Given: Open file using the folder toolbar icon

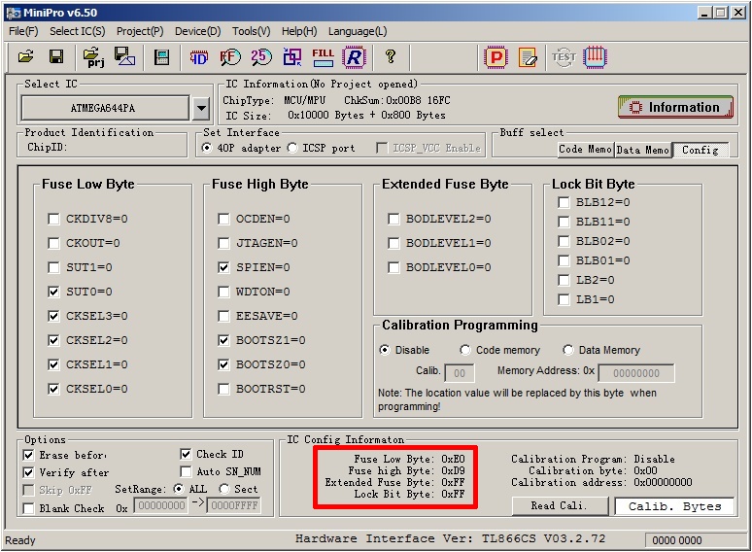Looking at the screenshot, I should point(26,57).
